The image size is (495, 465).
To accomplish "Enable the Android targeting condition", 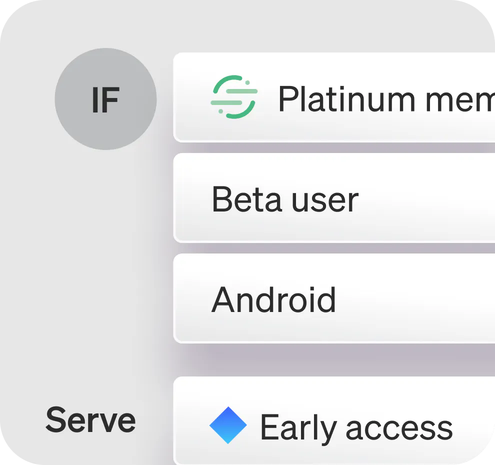I will coord(330,298).
